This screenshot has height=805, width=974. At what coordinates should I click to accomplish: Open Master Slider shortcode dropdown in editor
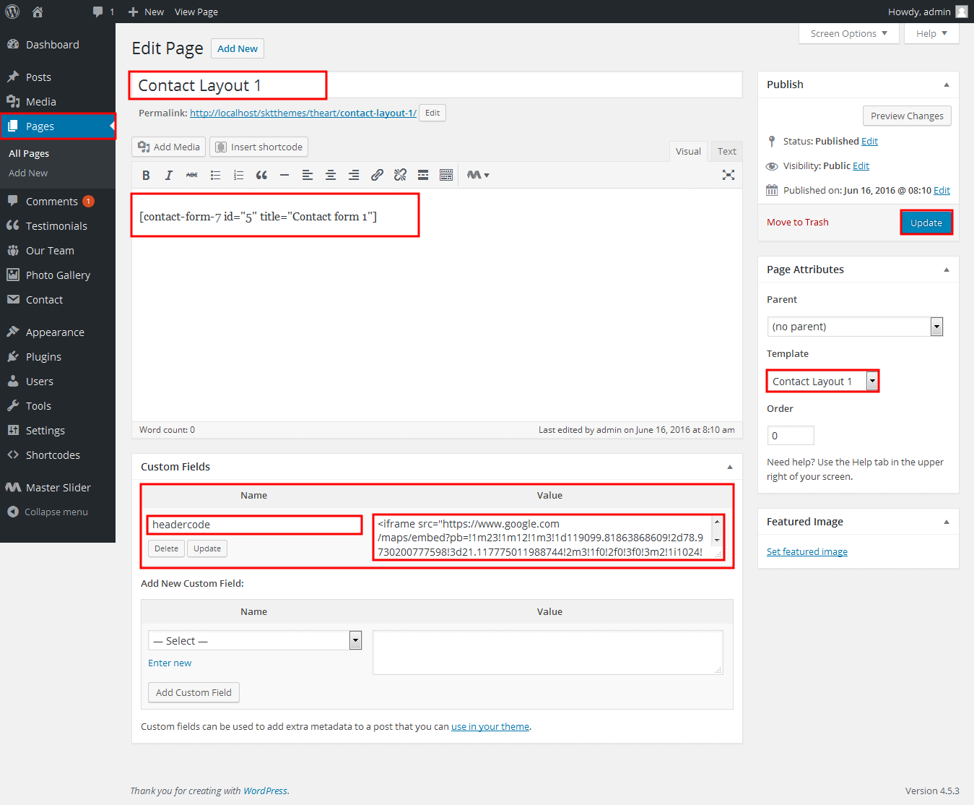(478, 175)
